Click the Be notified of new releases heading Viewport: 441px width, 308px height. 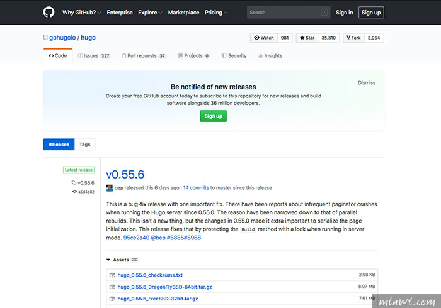[213, 87]
